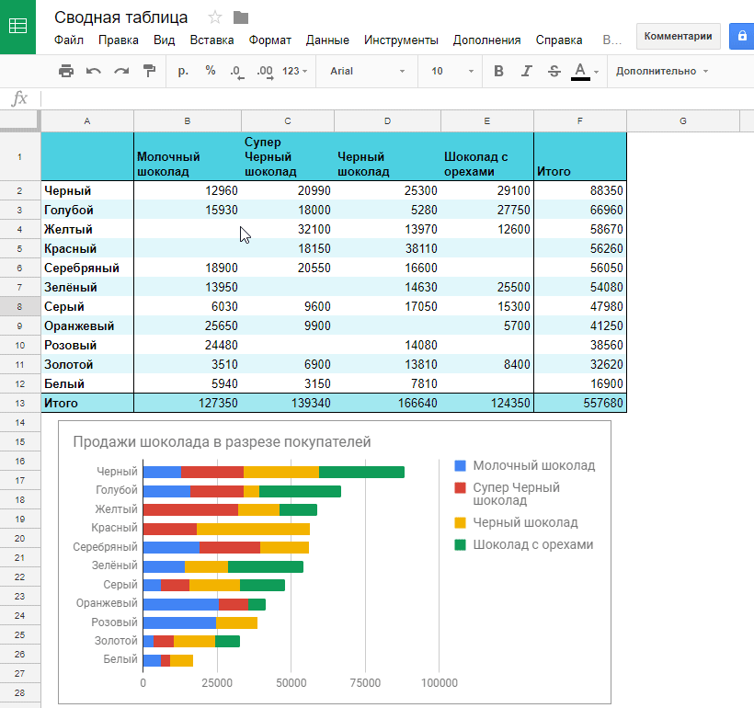The image size is (754, 708).
Task: Click the print icon in toolbar
Action: 66,71
